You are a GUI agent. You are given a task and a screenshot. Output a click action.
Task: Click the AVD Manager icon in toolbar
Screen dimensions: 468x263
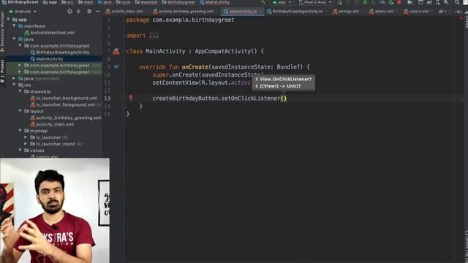[437, 2]
